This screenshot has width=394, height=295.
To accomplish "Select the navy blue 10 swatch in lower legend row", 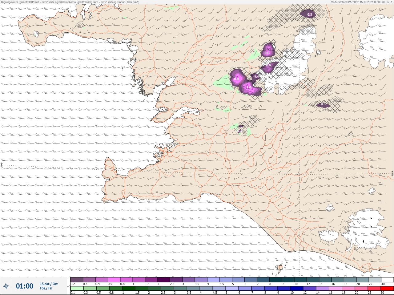I will coord(297,288).
